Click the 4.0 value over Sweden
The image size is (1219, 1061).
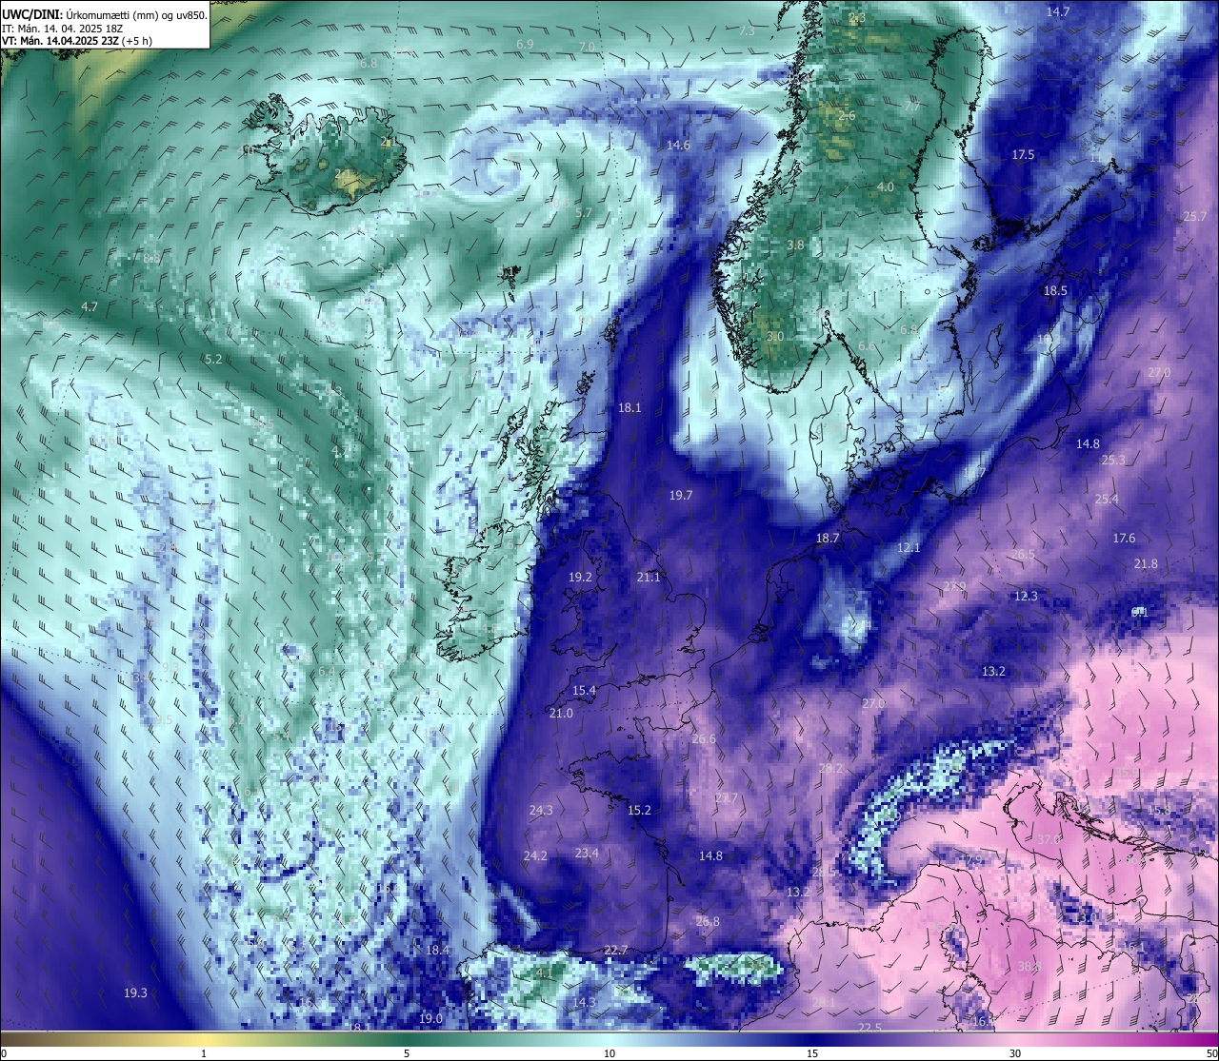tap(886, 187)
